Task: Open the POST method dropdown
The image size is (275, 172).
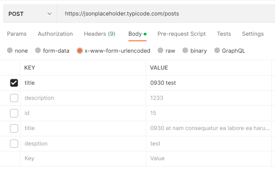Action: click(x=30, y=14)
